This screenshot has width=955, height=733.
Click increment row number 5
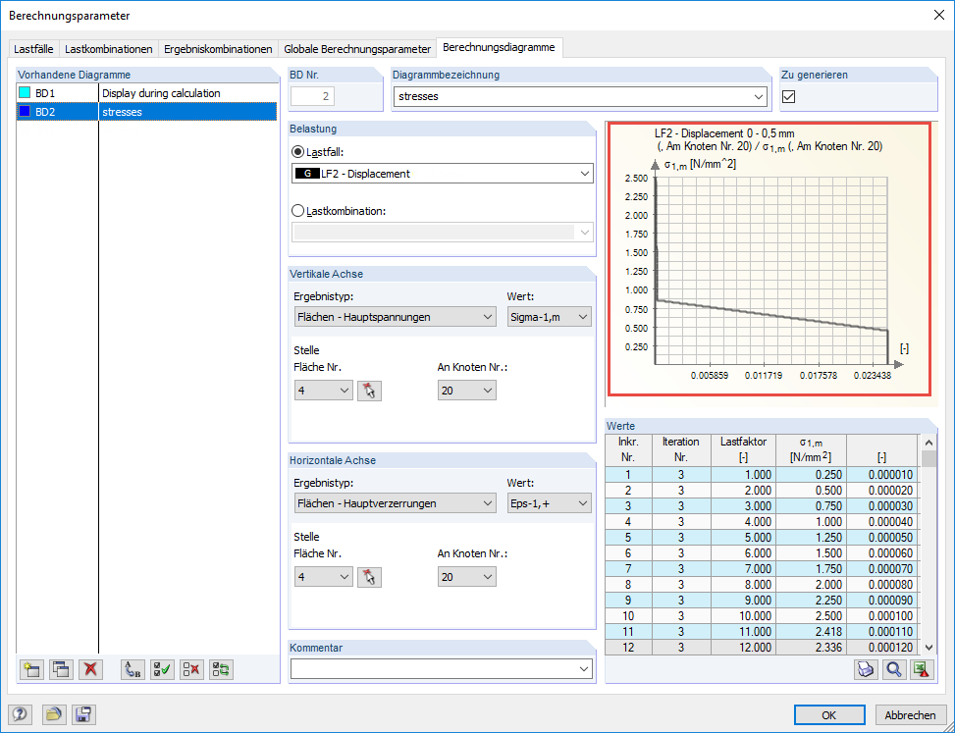click(628, 537)
